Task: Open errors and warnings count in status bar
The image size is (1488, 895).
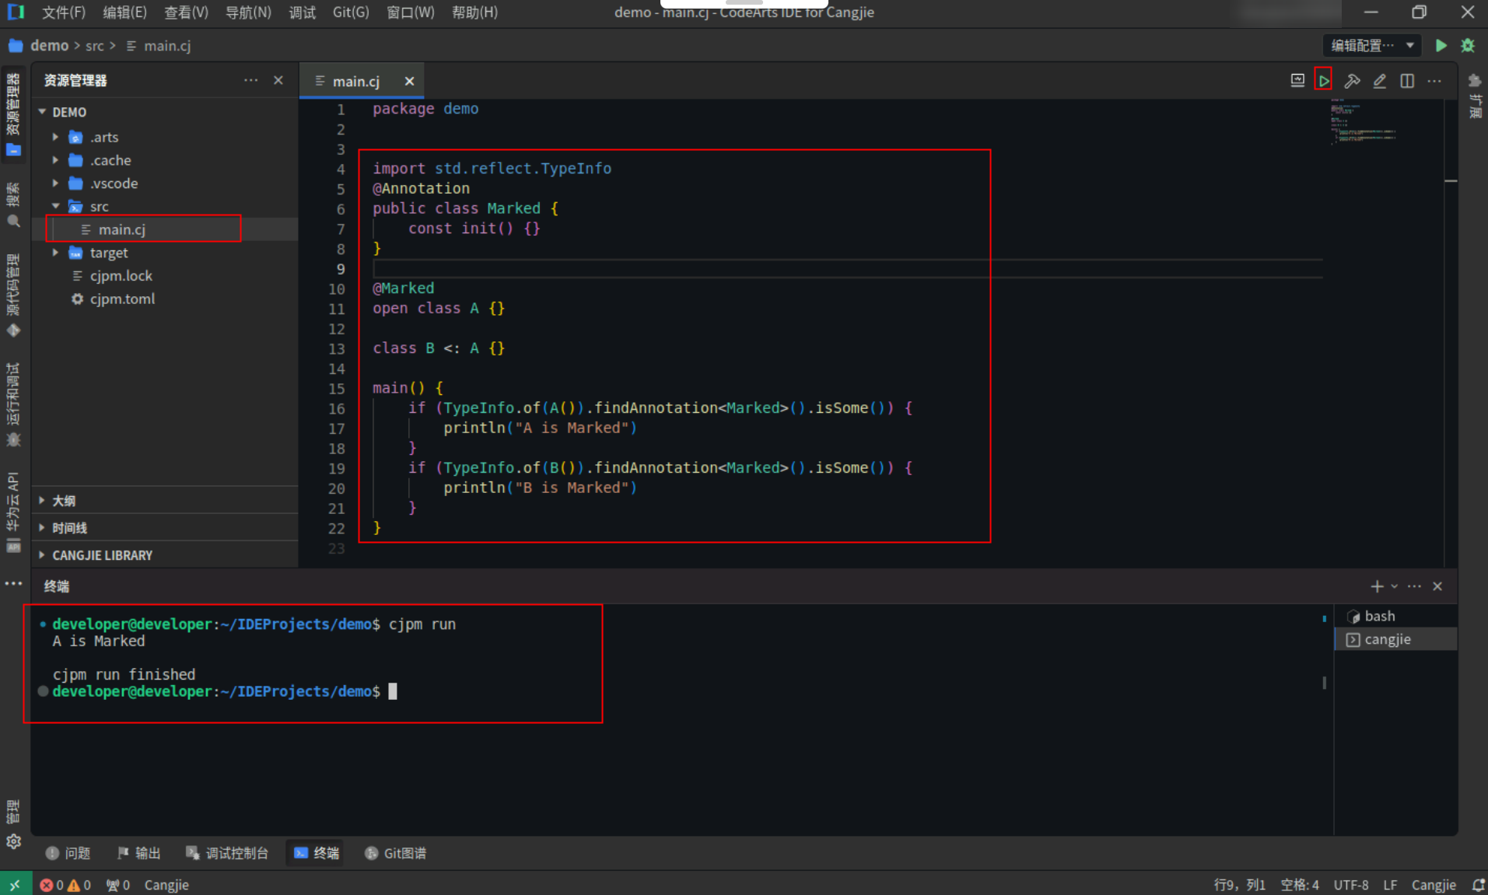Action: 65,885
